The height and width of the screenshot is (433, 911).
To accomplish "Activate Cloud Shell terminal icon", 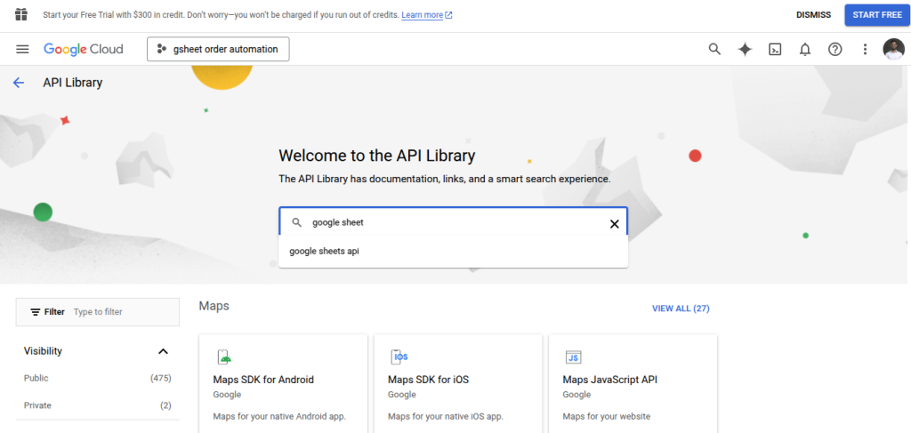I will coord(775,49).
